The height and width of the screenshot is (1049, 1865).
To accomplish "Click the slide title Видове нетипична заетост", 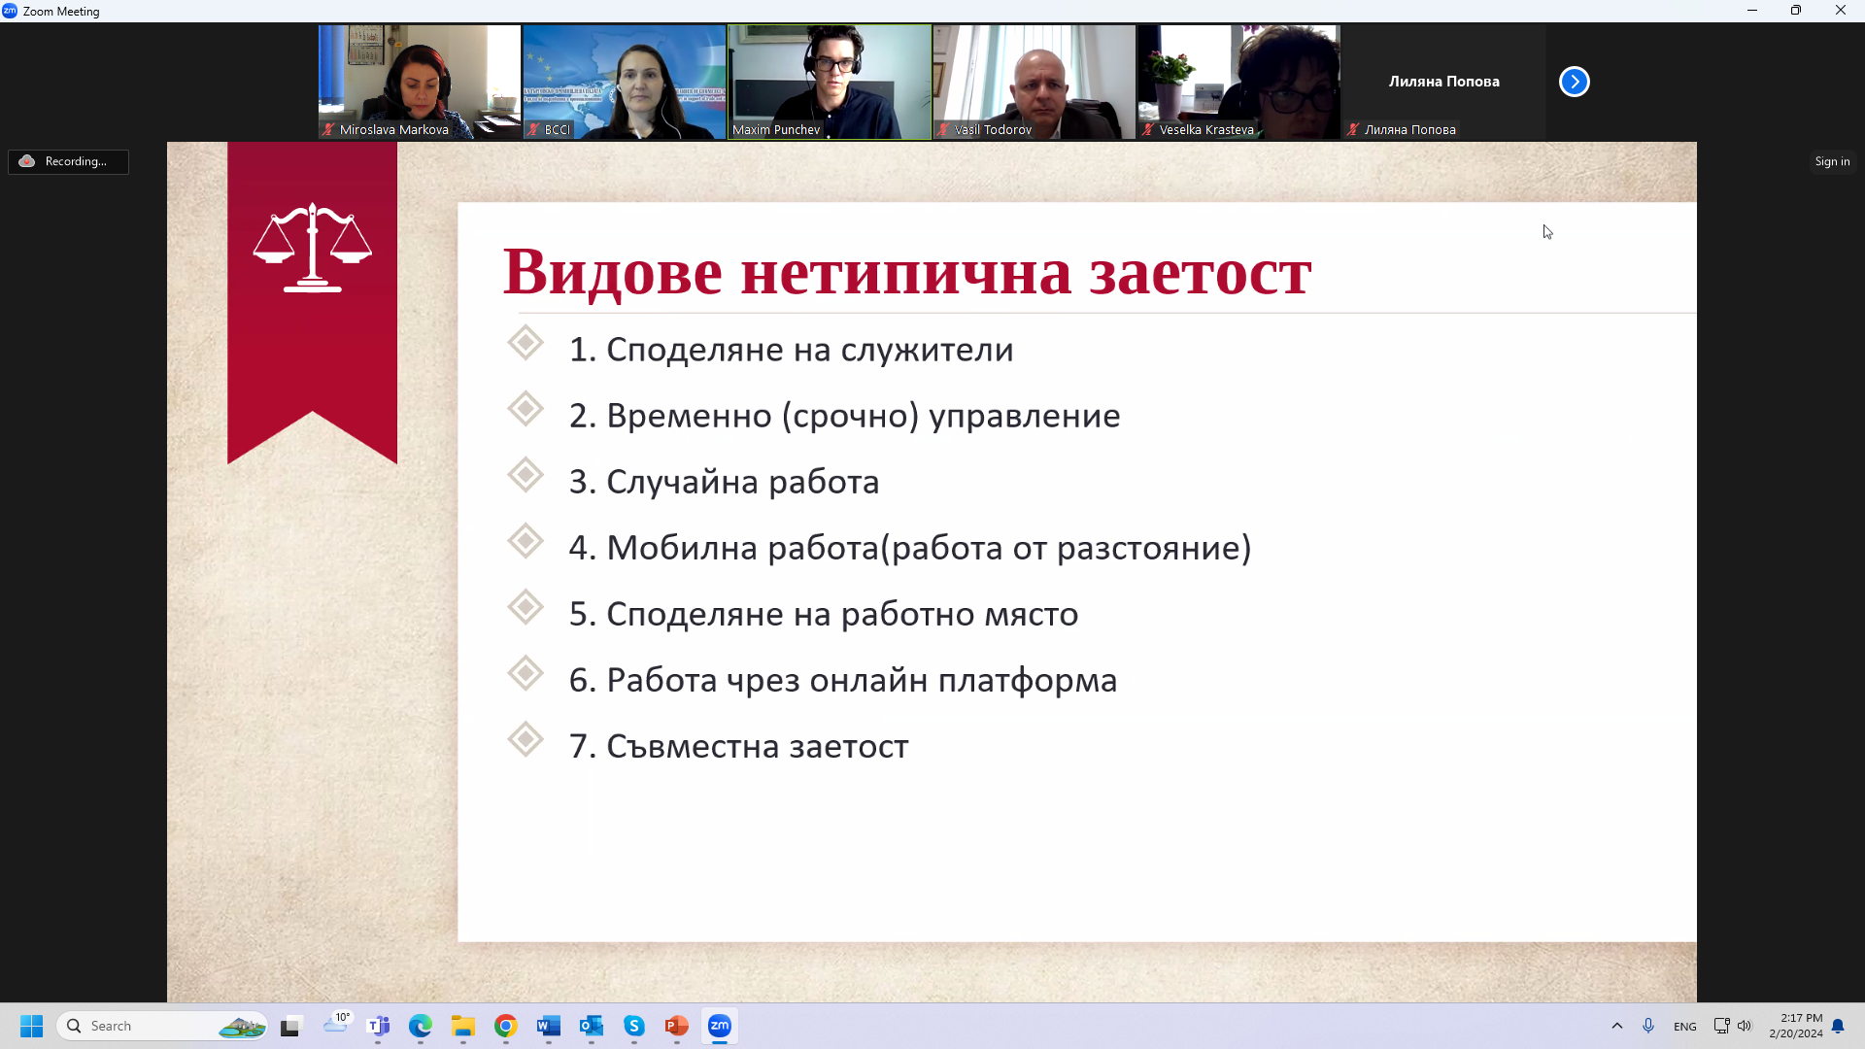I will coord(907,271).
